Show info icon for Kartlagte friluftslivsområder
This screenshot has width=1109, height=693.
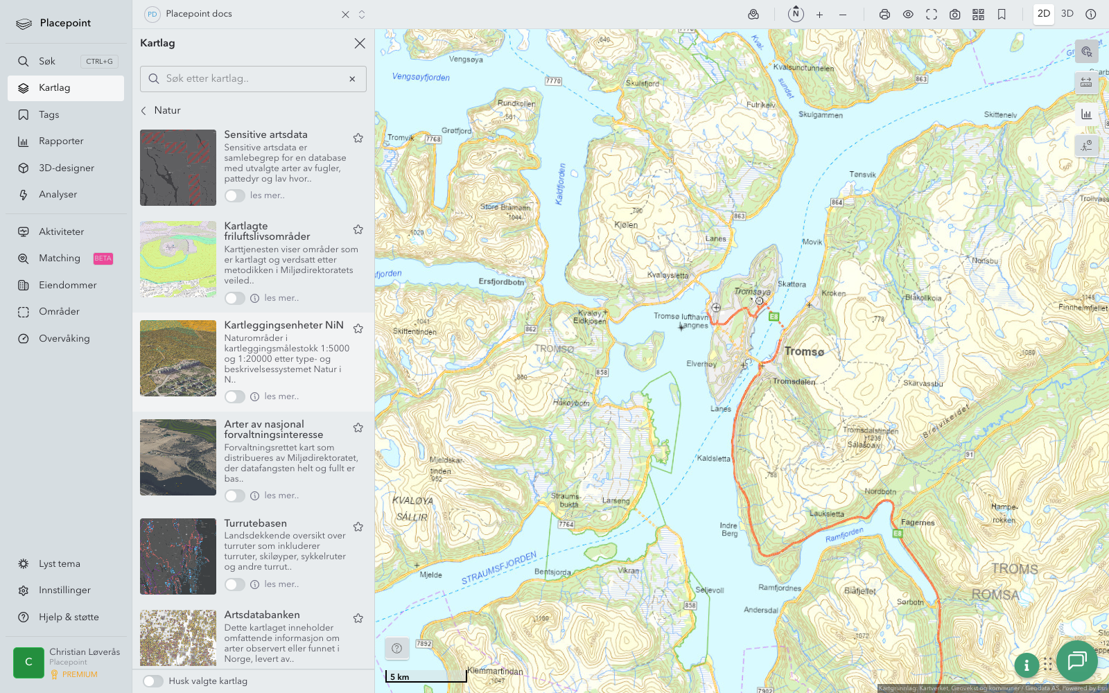point(254,298)
